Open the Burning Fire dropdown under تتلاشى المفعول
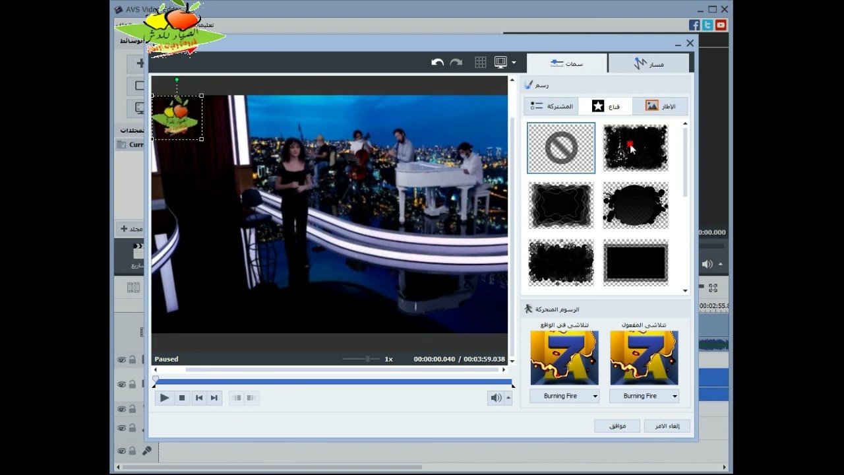The image size is (844, 475). 644,396
